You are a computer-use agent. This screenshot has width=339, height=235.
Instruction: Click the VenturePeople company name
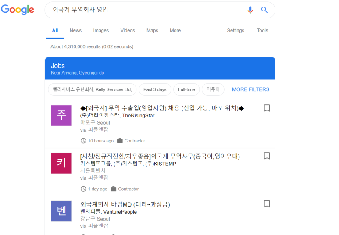108,212
